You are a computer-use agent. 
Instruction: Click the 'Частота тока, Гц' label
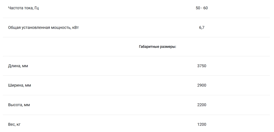(x=23, y=8)
